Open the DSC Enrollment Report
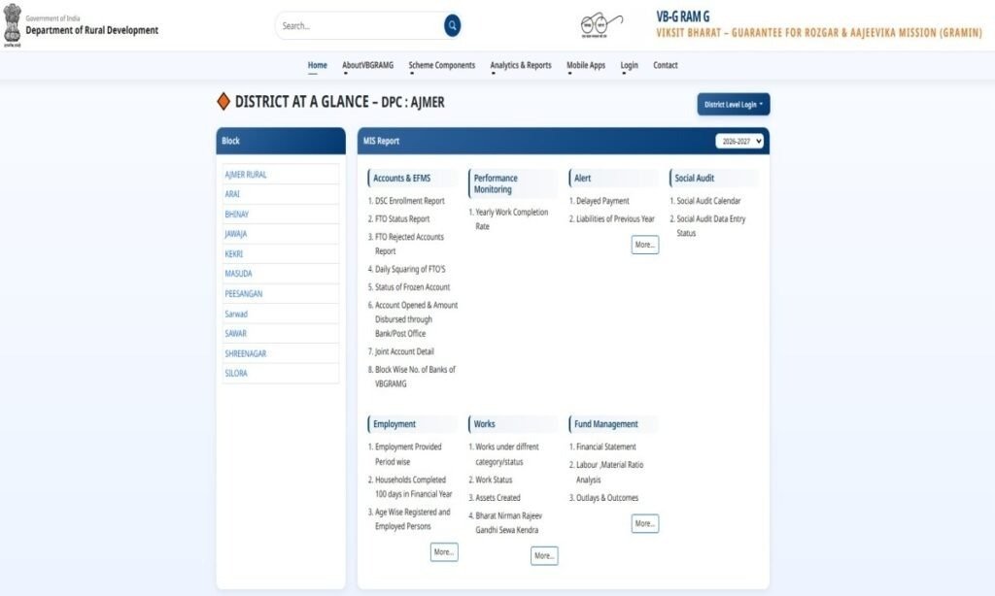 (409, 201)
